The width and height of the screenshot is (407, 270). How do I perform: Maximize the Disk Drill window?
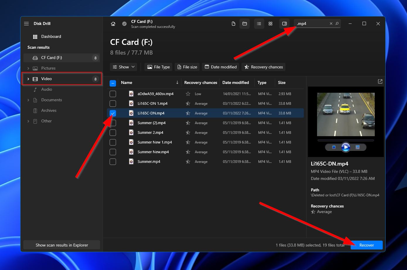tap(364, 23)
